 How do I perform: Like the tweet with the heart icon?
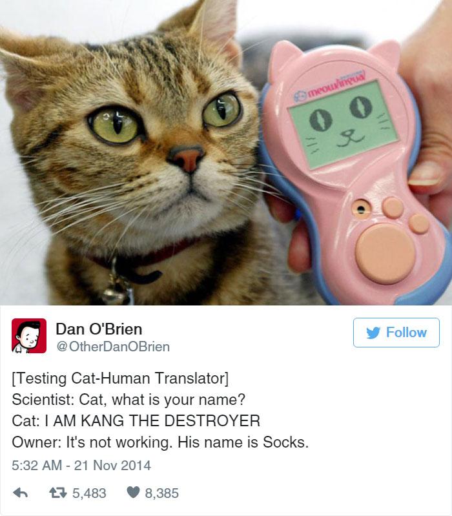(133, 493)
